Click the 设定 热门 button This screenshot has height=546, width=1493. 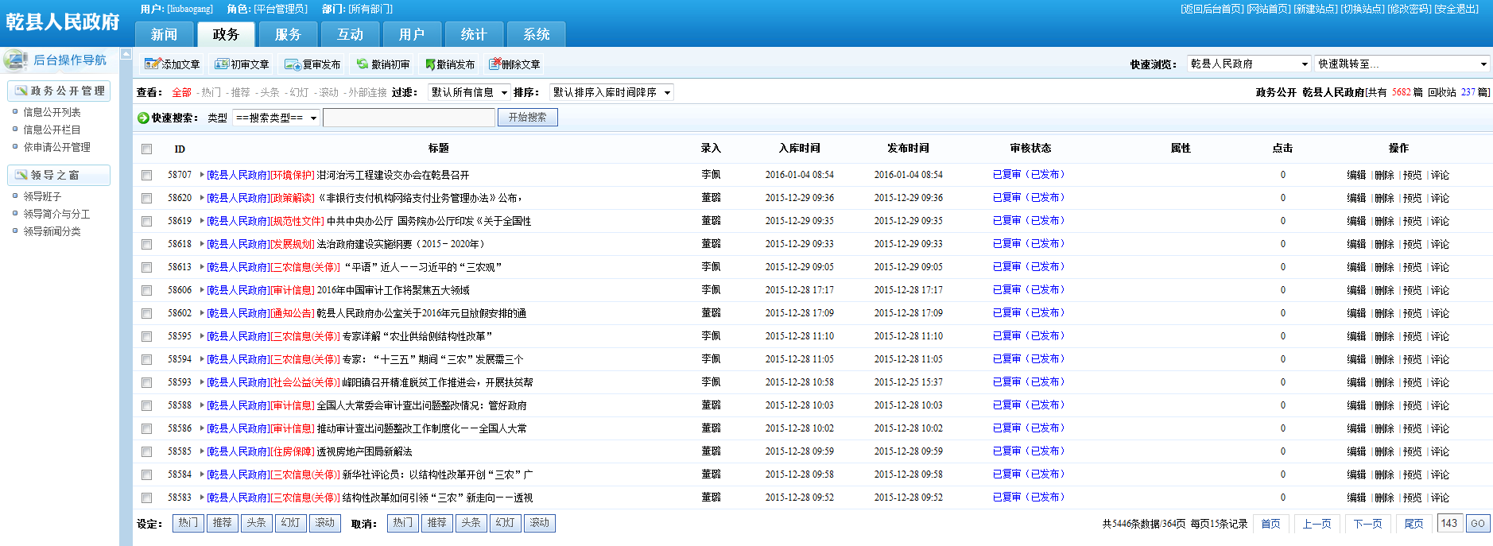(188, 523)
